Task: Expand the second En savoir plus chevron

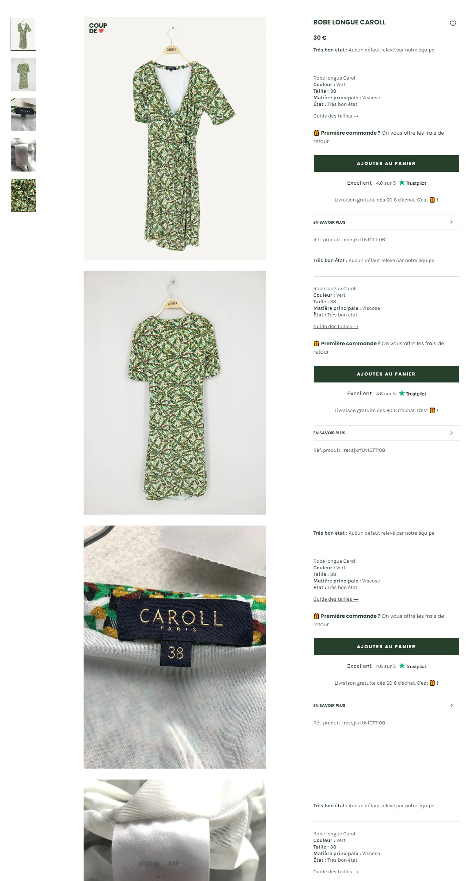Action: tap(452, 433)
